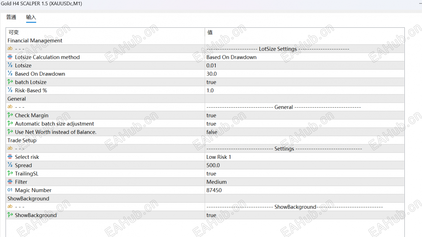Edit the Spread value 500.0
Image resolution: width=422 pixels, height=237 pixels.
pos(305,165)
